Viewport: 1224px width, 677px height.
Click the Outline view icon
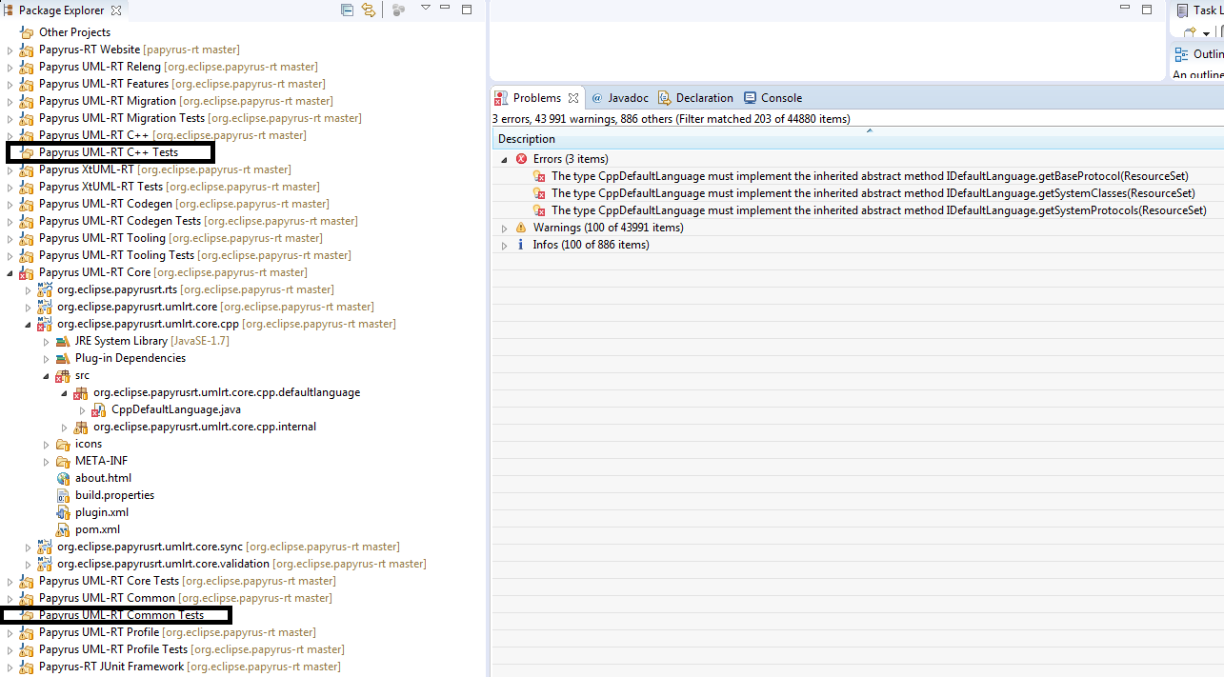(1181, 54)
